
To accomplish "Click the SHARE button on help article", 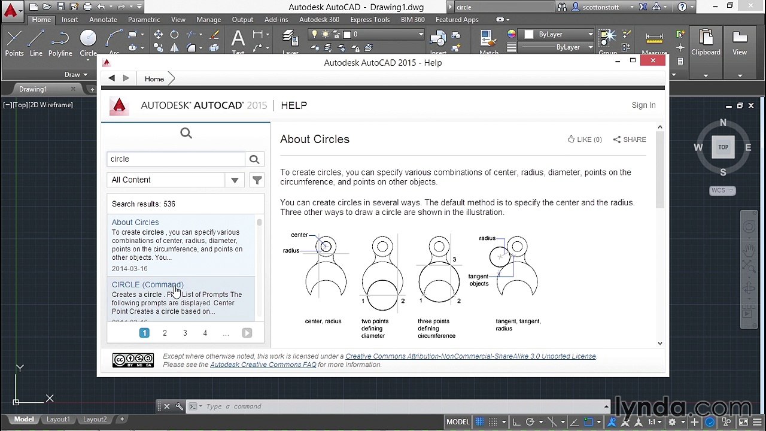I will [630, 139].
